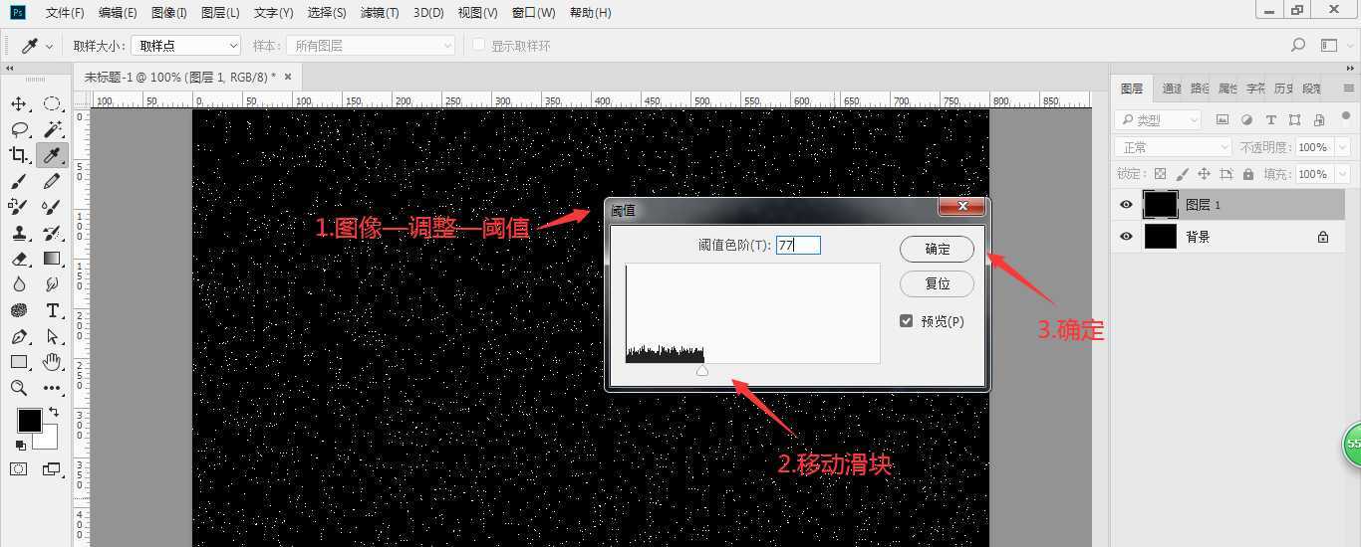Hide the 背景 layer via its eye icon

pyautogui.click(x=1126, y=237)
